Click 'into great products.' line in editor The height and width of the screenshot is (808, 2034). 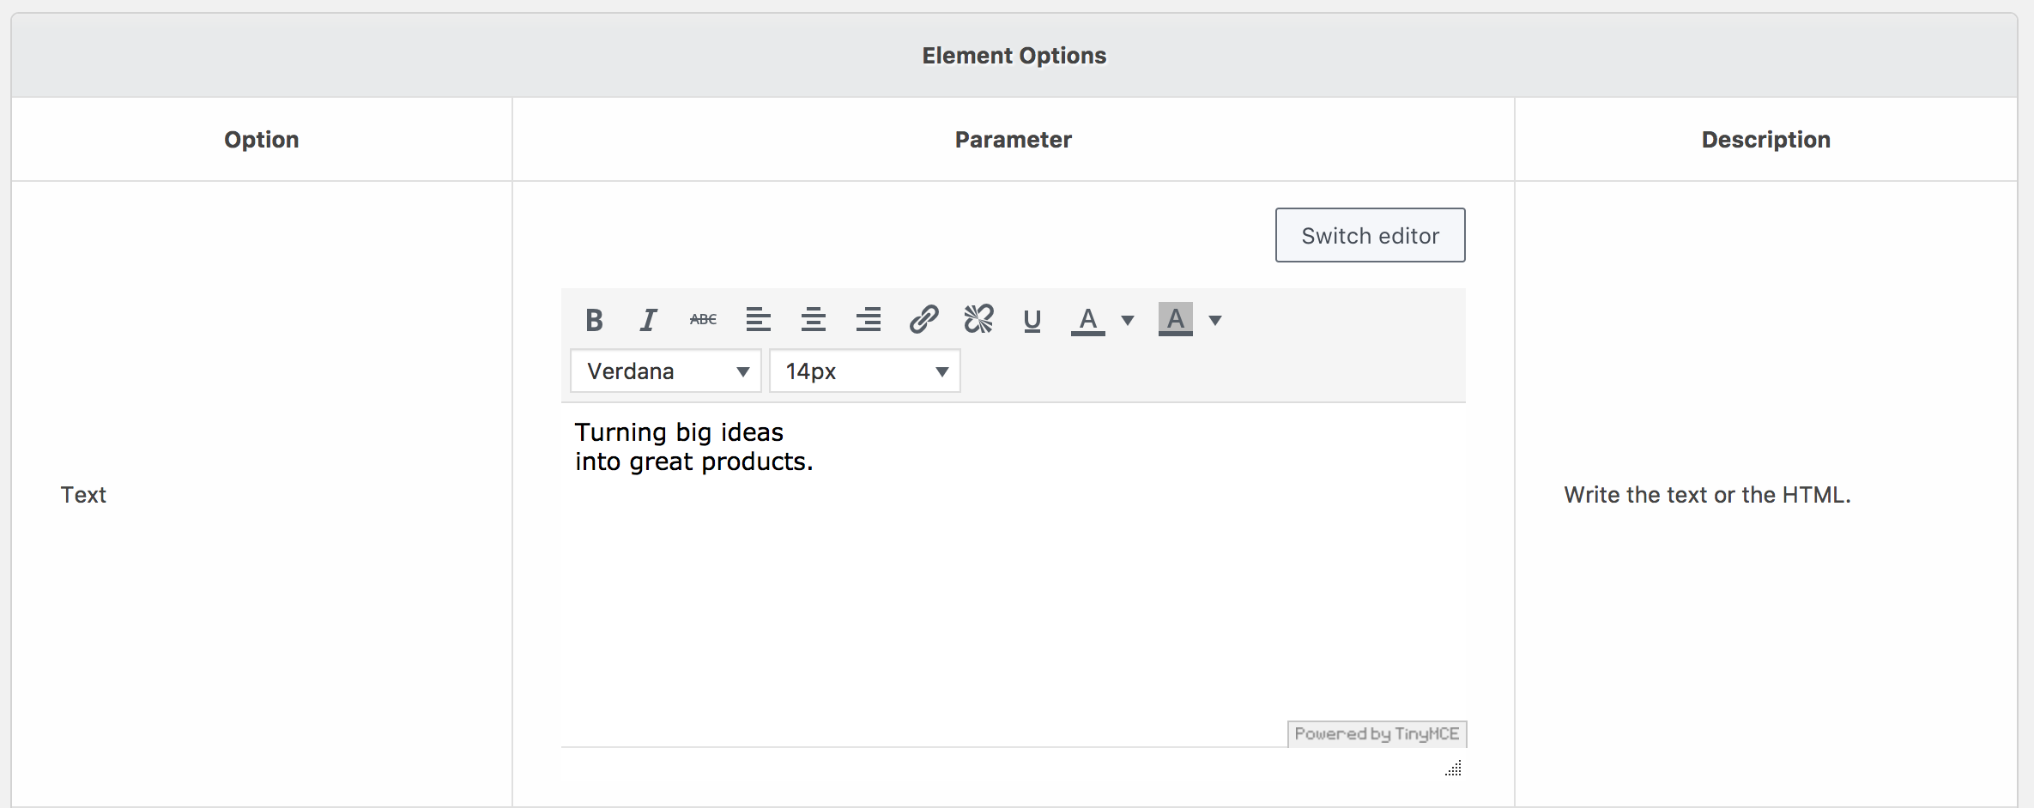click(x=693, y=461)
